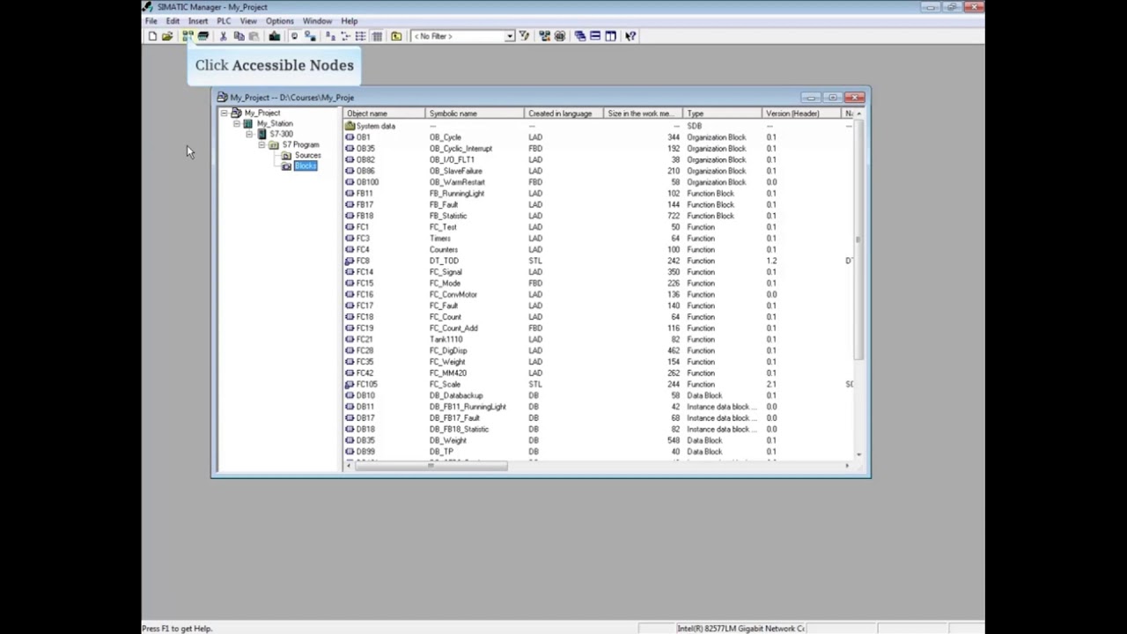
Task: Collapse the S7-300 tree node
Action: (x=249, y=135)
